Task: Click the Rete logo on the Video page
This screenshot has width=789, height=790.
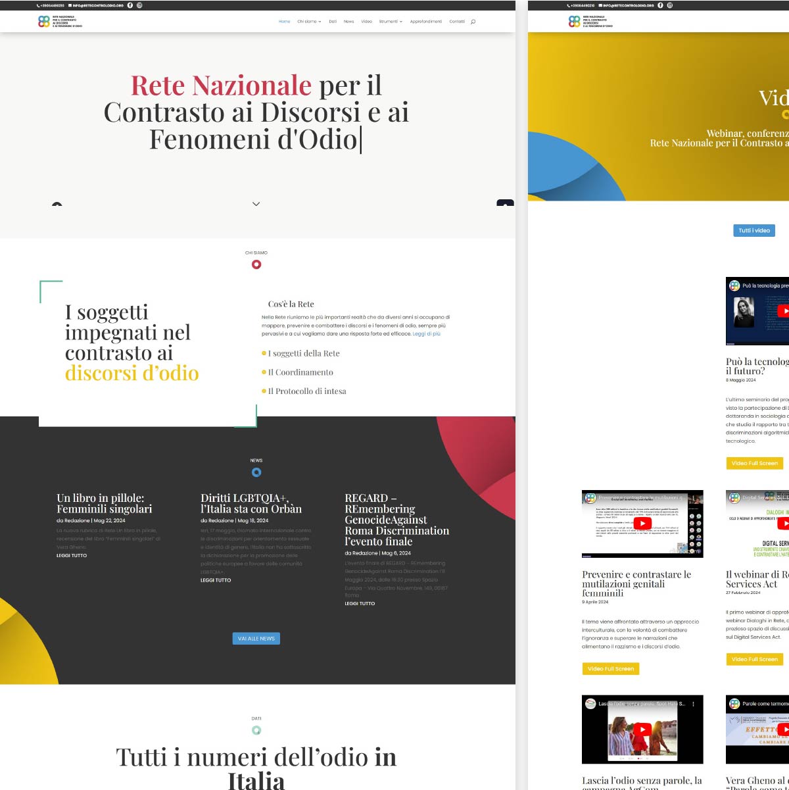Action: coord(590,22)
